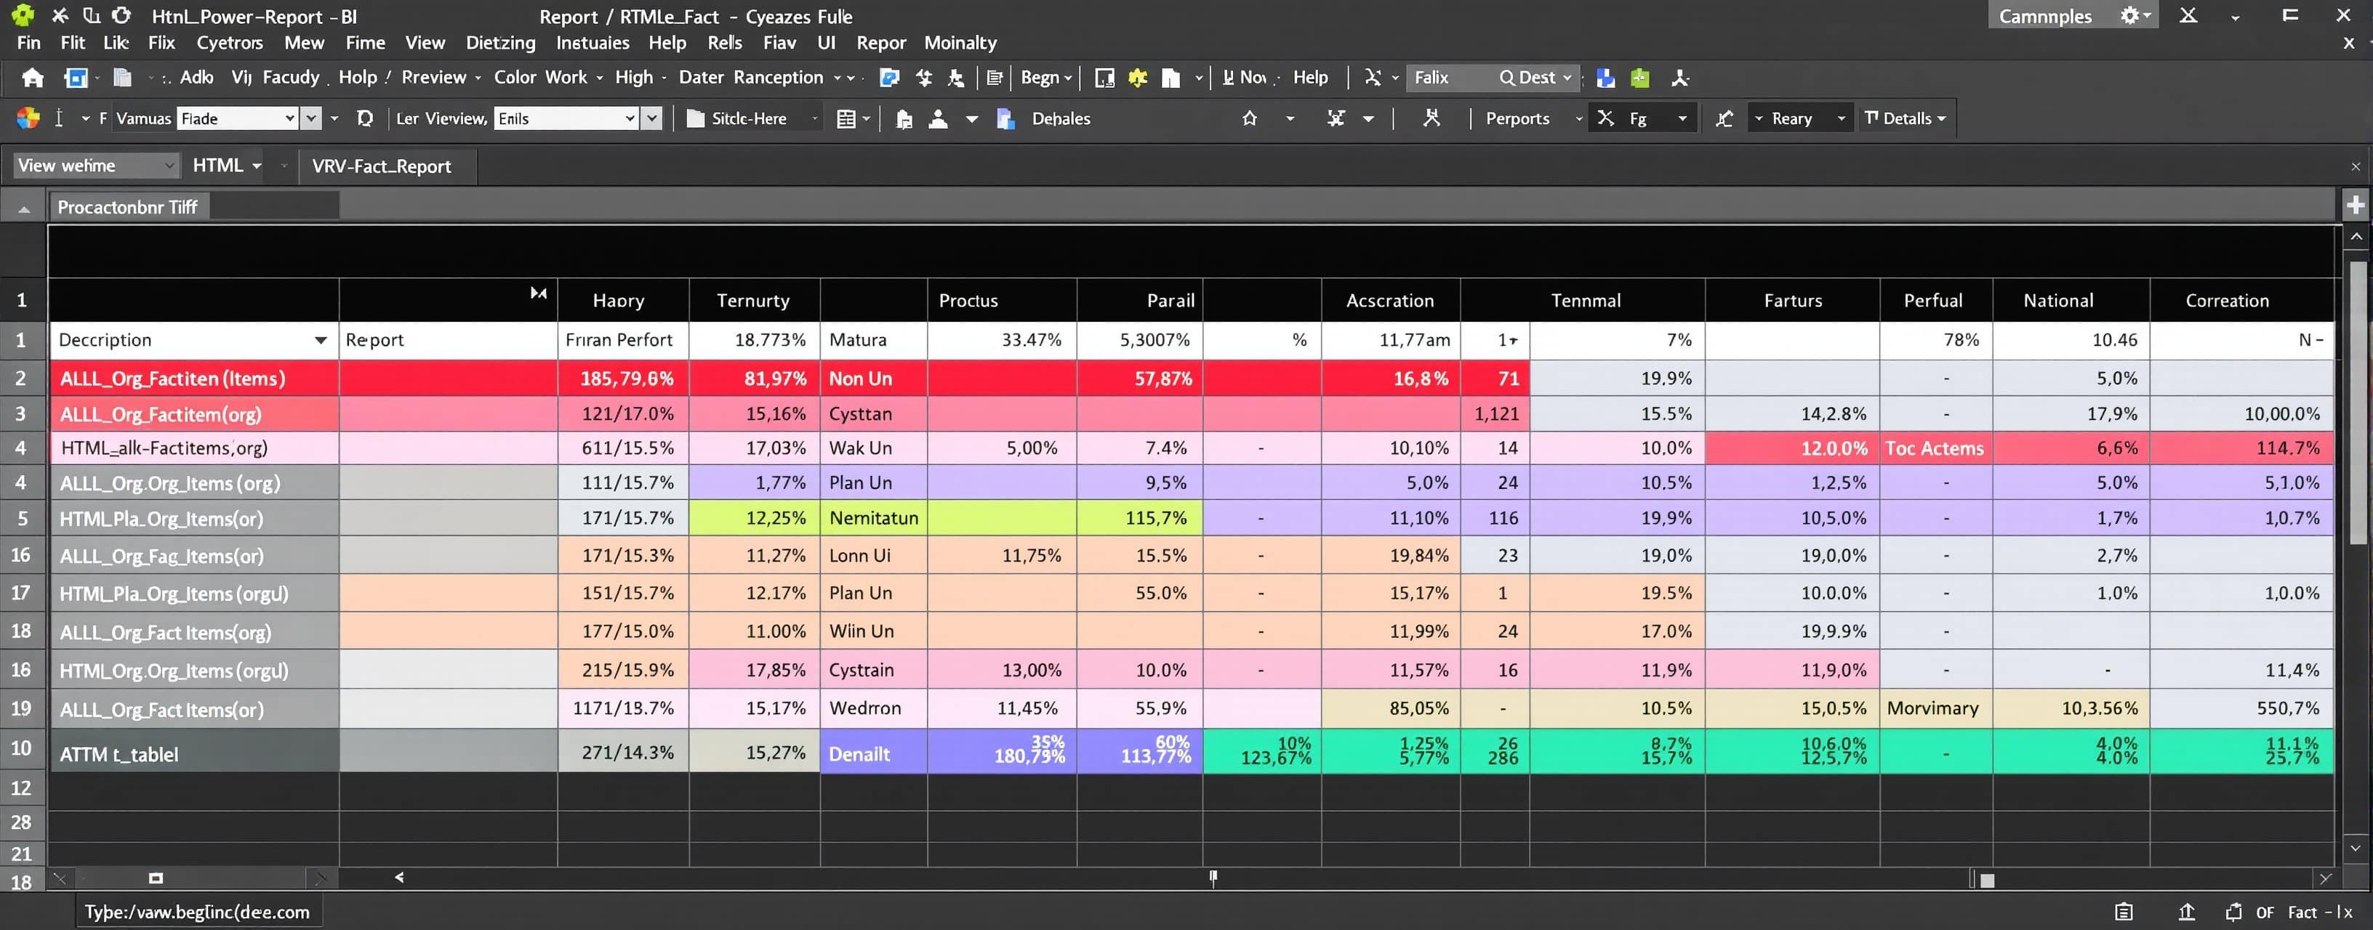Screen dimensions: 2373x930
Task: Click the Correation column header
Action: 2241,300
